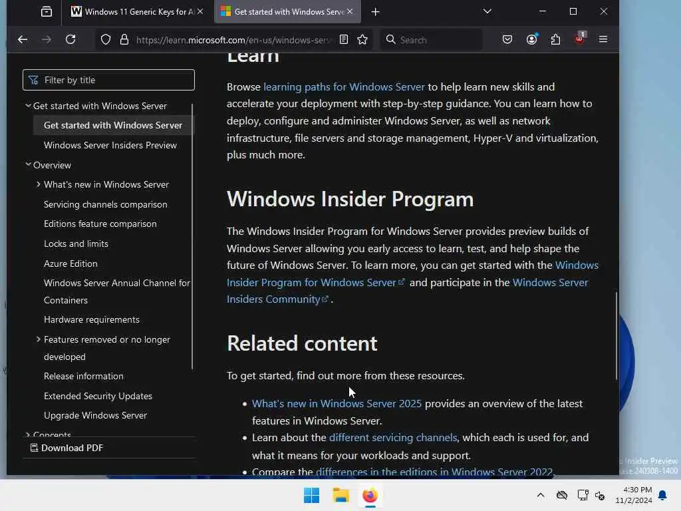Save page to Pocket

point(507,39)
